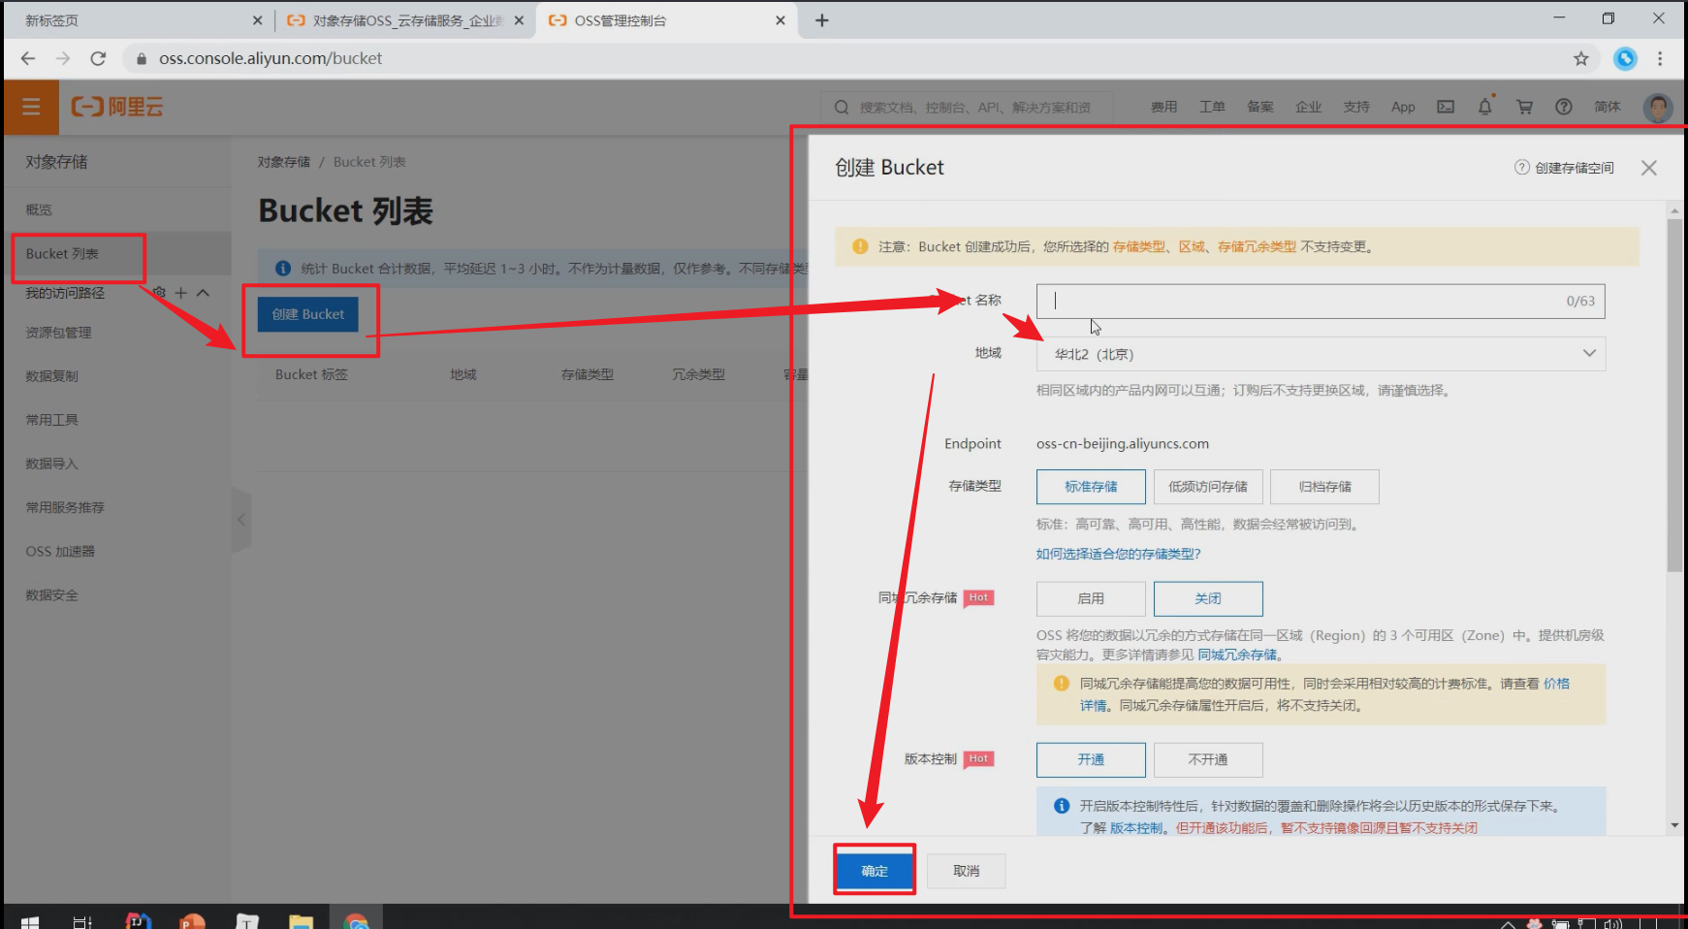
Task: Open the shopping cart icon
Action: pos(1524,107)
